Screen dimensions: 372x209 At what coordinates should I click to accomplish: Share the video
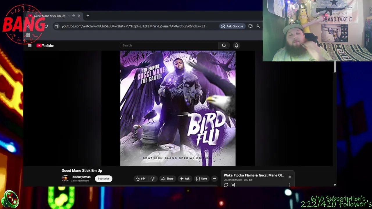tap(167, 179)
